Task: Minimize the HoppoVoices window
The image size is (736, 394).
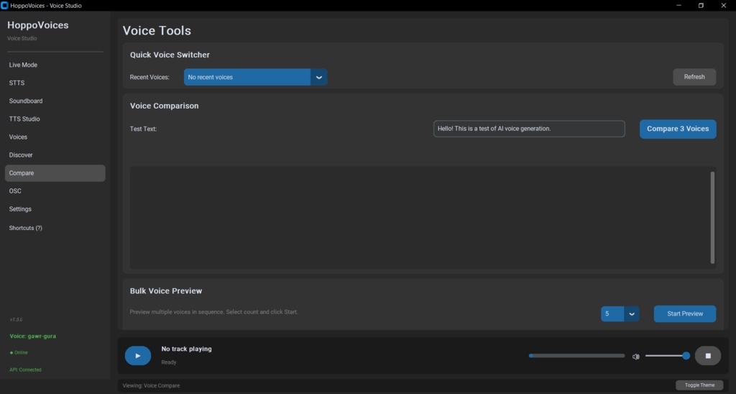Action: 678,6
